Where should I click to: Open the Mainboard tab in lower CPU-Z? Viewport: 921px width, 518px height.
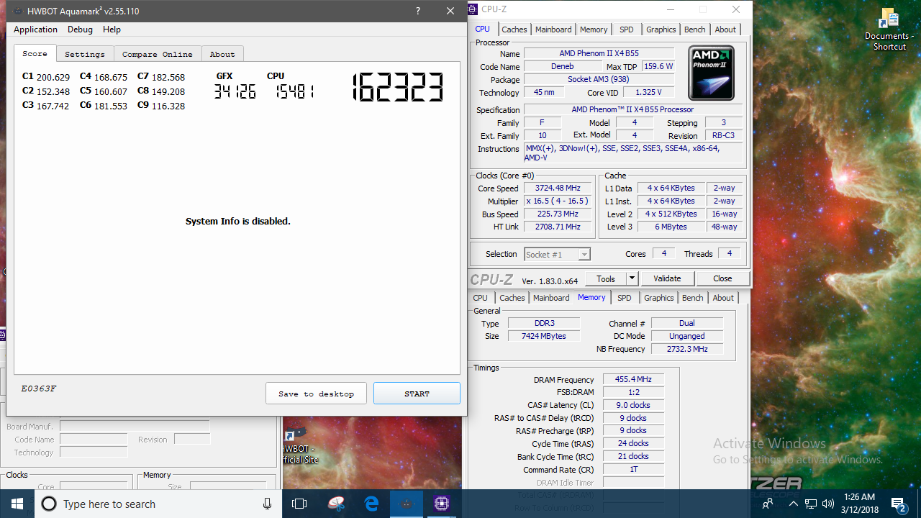click(551, 298)
